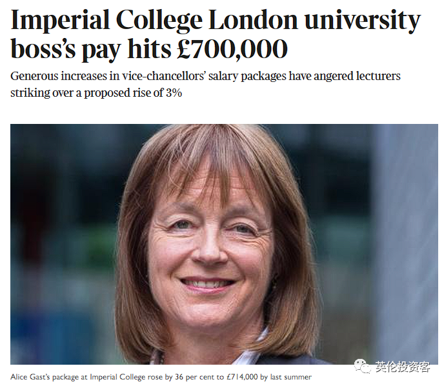Click the "英伦投资客" watermark text

(x=402, y=367)
